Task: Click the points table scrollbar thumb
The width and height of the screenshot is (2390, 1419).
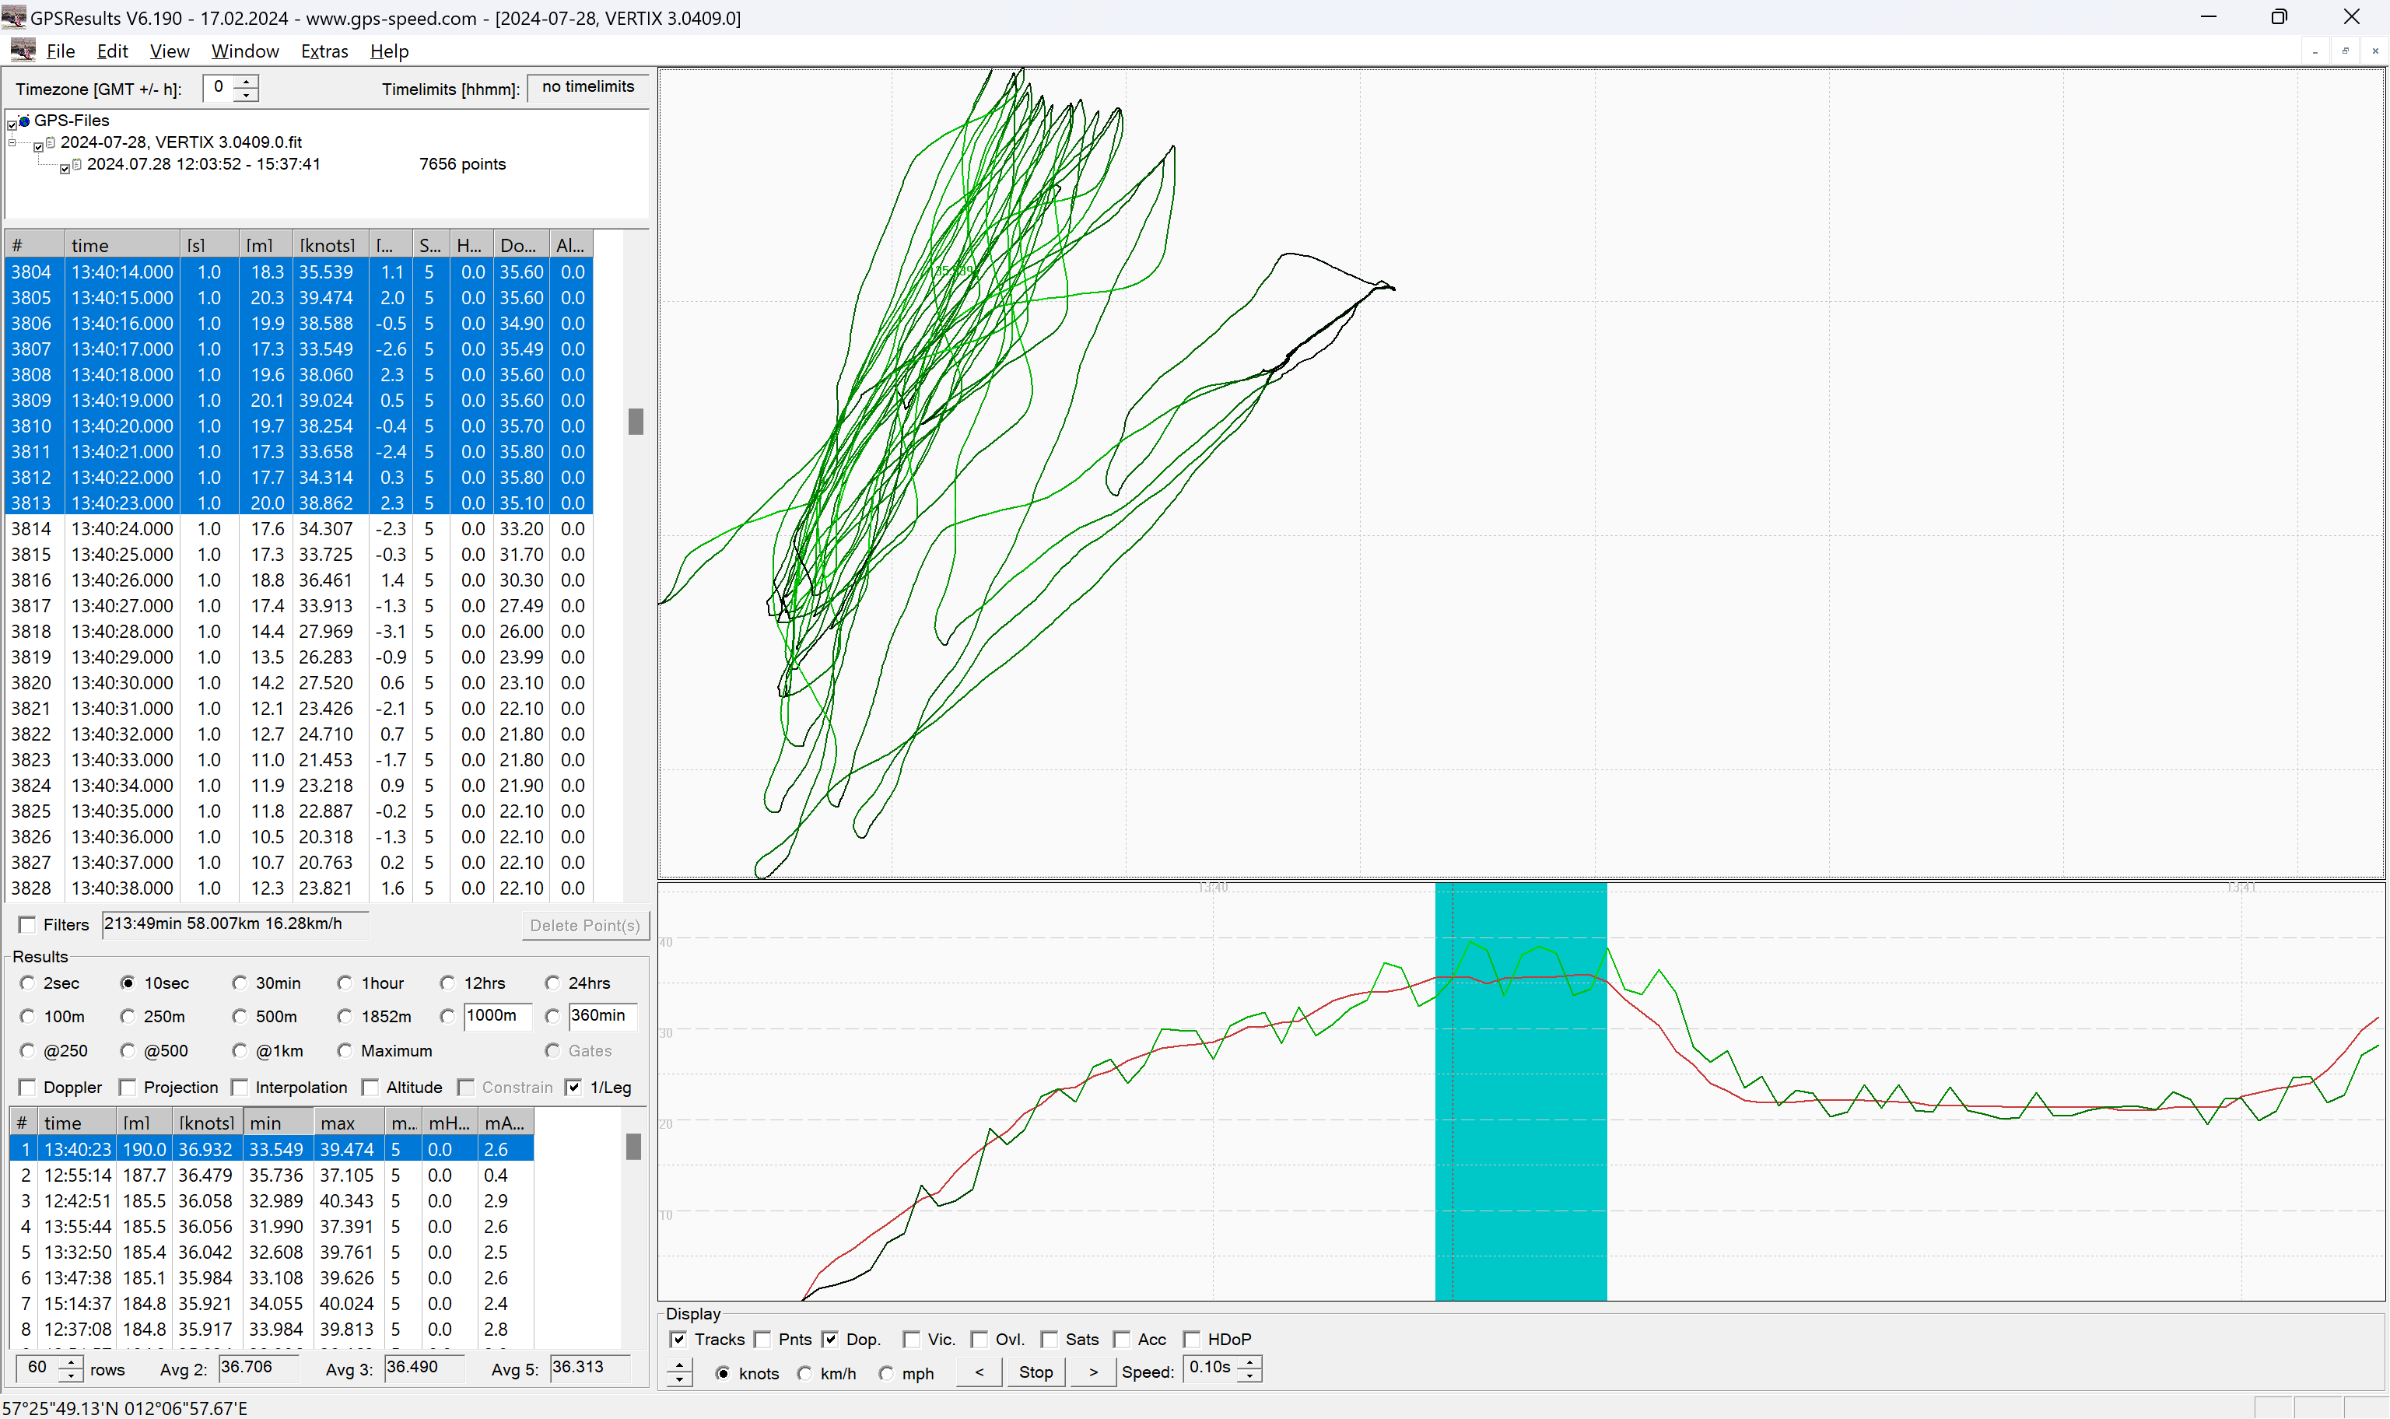Action: click(x=636, y=422)
